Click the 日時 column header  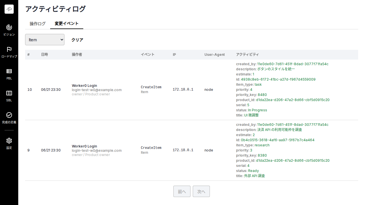(44, 55)
